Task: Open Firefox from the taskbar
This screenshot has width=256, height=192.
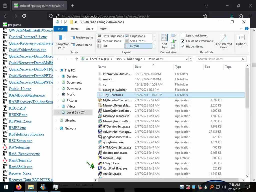Action: pyautogui.click(x=18, y=187)
